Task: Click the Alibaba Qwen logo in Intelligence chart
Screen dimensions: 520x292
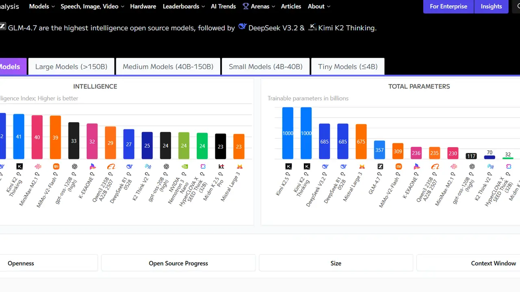Action: point(111,166)
